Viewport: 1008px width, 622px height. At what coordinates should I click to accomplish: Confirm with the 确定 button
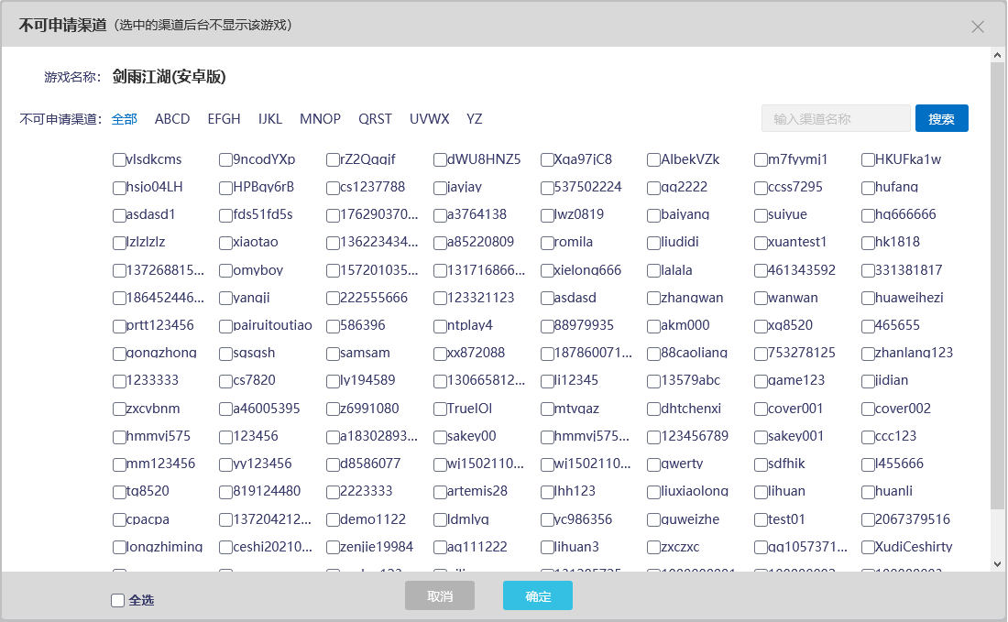click(537, 595)
